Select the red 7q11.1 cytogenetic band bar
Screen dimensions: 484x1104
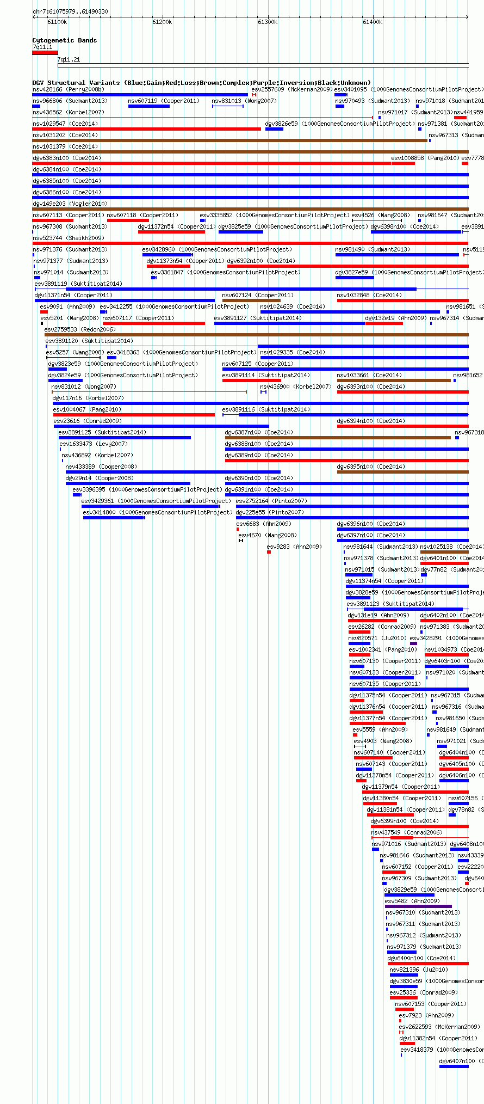point(45,53)
